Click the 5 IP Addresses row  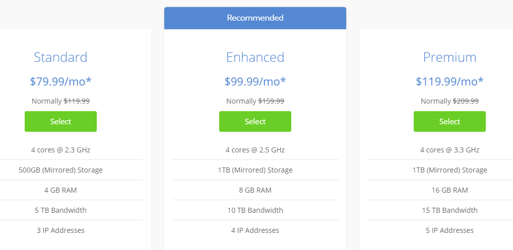click(450, 230)
